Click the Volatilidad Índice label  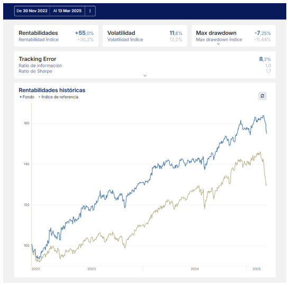pos(125,40)
